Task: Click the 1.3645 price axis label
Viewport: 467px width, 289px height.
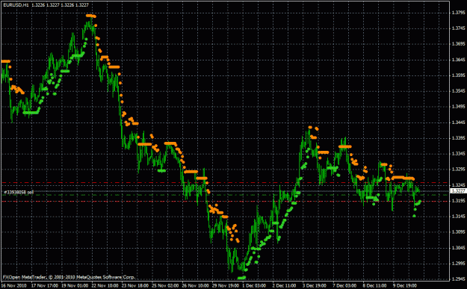Action: coord(458,60)
